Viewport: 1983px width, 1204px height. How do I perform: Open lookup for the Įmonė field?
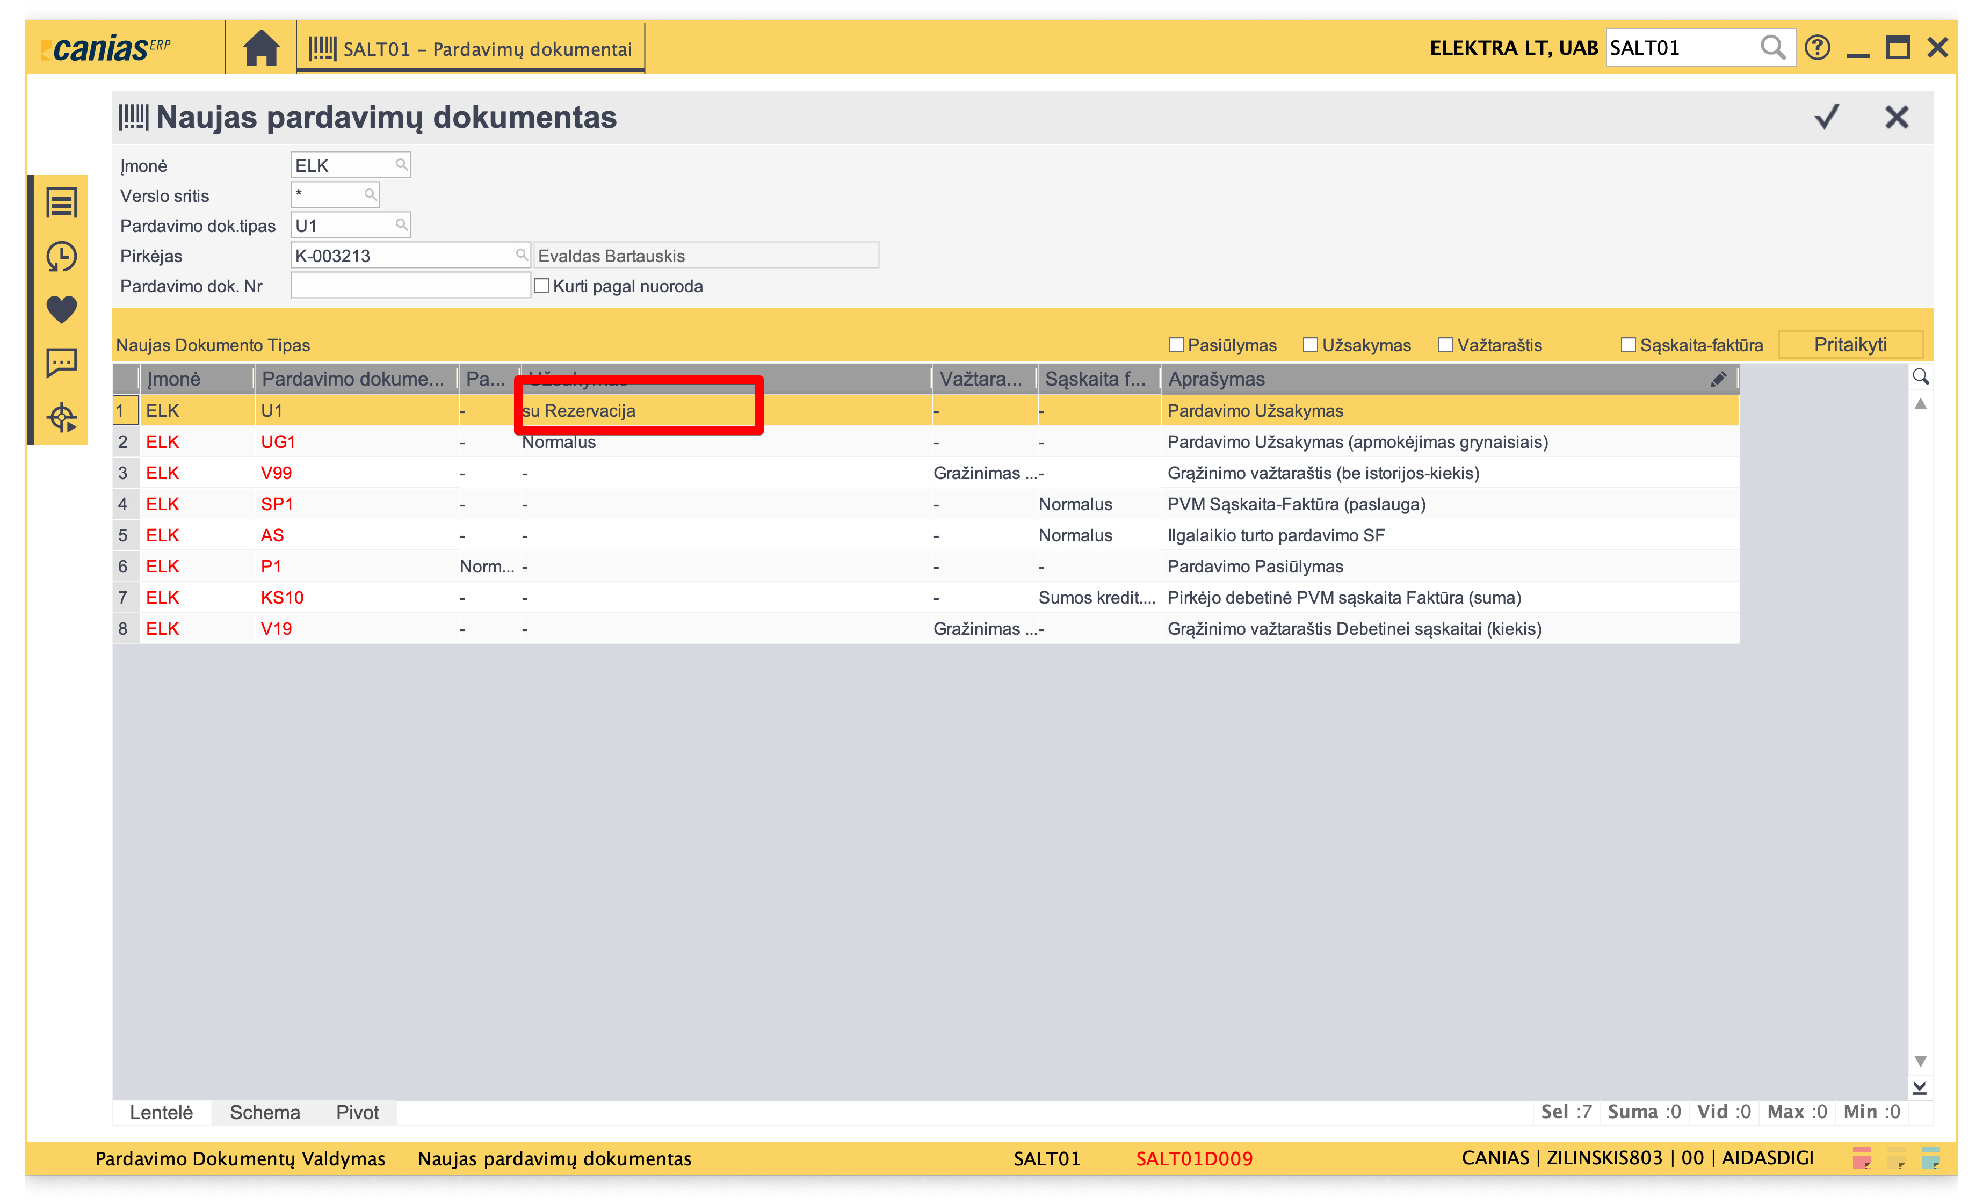tap(401, 165)
